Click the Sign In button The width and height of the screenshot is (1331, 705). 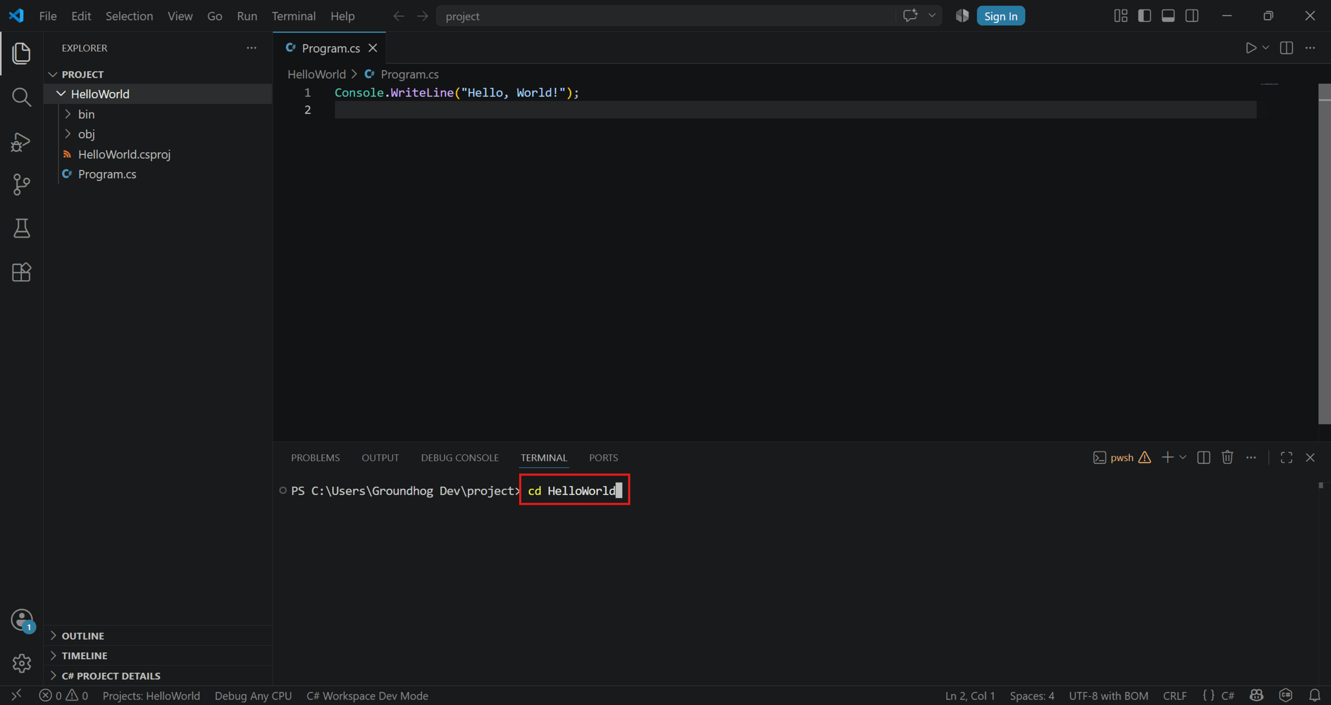point(1000,16)
